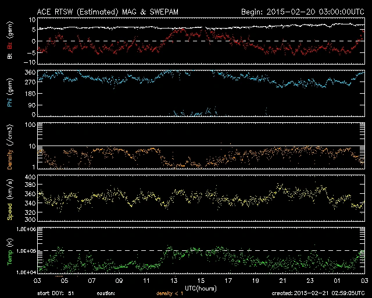
Task: Click the 1.0E+06 temperature axis value
Action: click(x=23, y=230)
